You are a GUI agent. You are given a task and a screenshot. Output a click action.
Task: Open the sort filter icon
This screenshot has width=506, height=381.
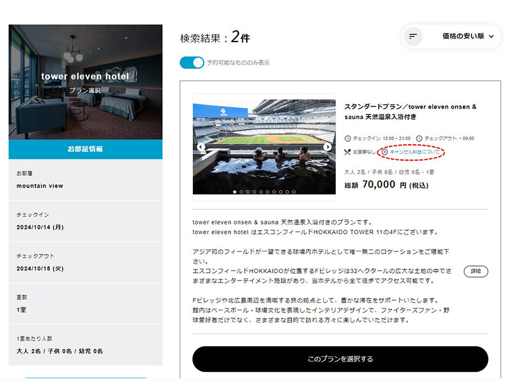tap(413, 36)
